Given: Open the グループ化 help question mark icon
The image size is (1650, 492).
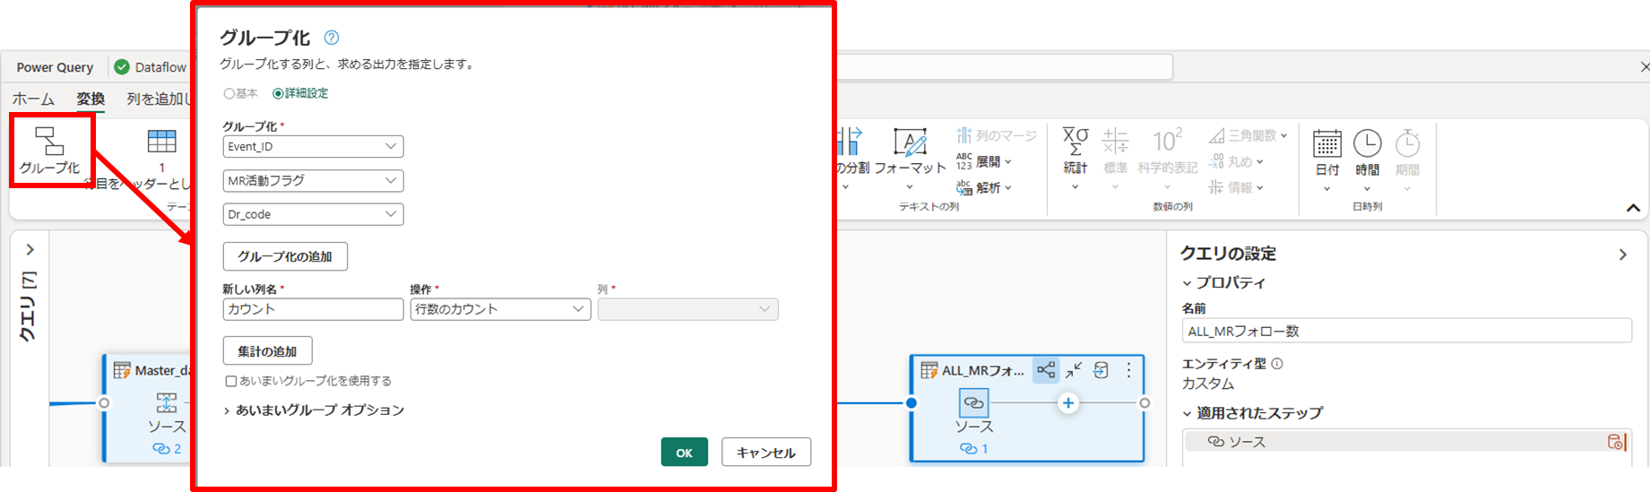Looking at the screenshot, I should click(x=332, y=38).
